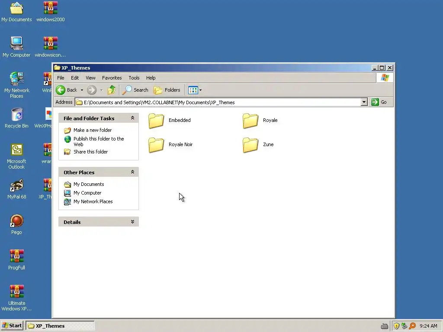Select Microsoft Outlook desktop icon
443x332 pixels.
click(16, 156)
